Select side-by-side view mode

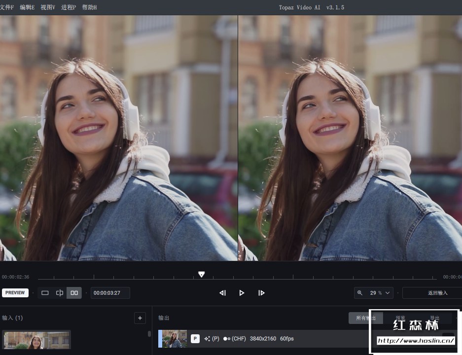pos(74,293)
